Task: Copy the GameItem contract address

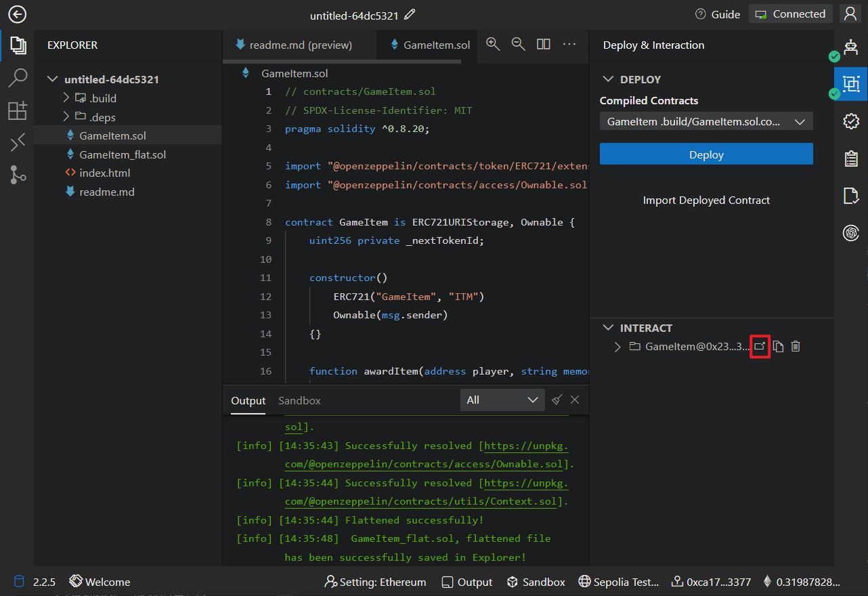Action: point(779,346)
